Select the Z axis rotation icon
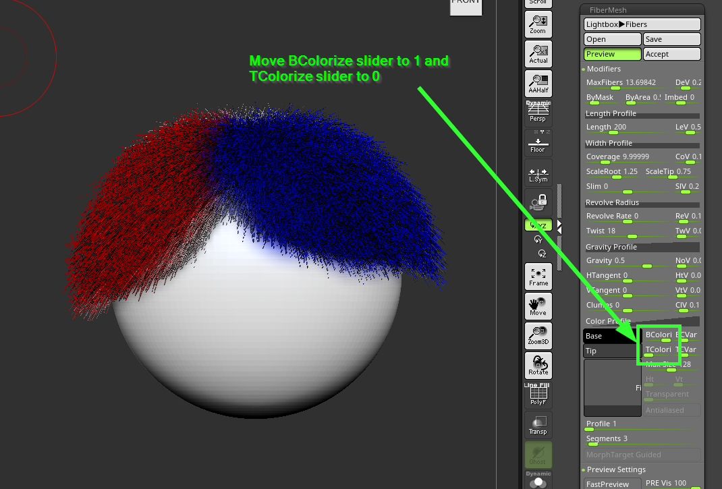This screenshot has width=722, height=489. (x=541, y=254)
